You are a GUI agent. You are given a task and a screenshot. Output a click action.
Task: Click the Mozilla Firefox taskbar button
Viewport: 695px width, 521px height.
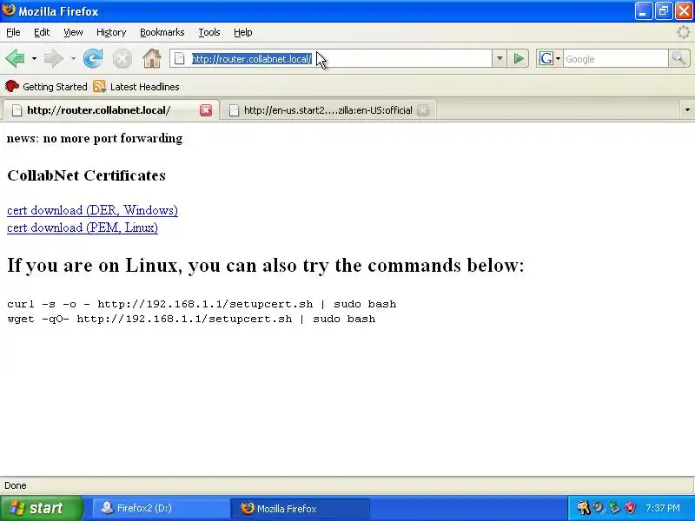pos(301,508)
